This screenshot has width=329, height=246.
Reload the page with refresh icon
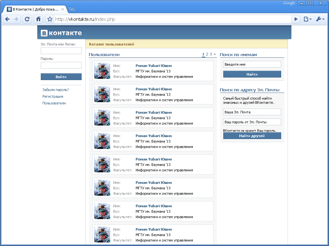[x=27, y=19]
